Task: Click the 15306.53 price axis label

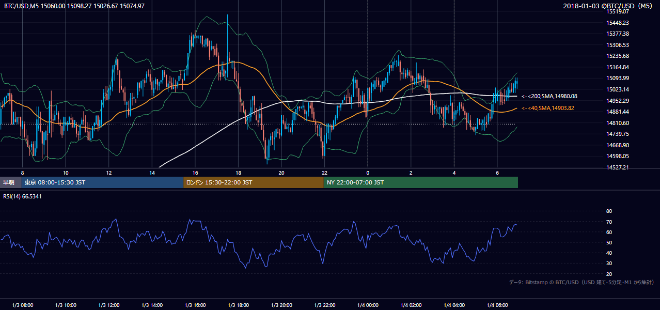Action: [x=618, y=45]
